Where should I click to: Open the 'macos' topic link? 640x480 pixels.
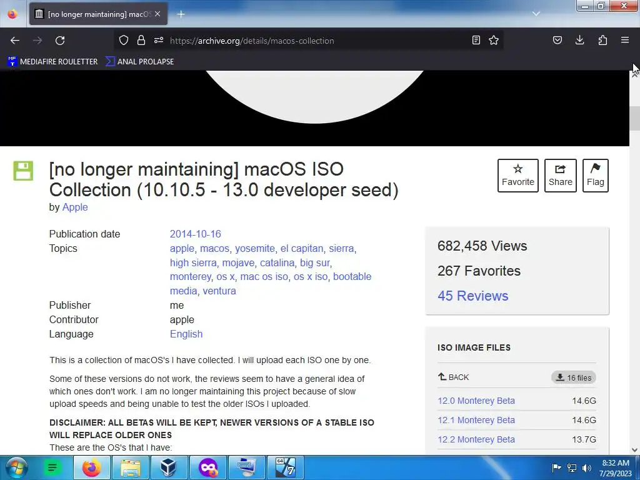(x=215, y=248)
